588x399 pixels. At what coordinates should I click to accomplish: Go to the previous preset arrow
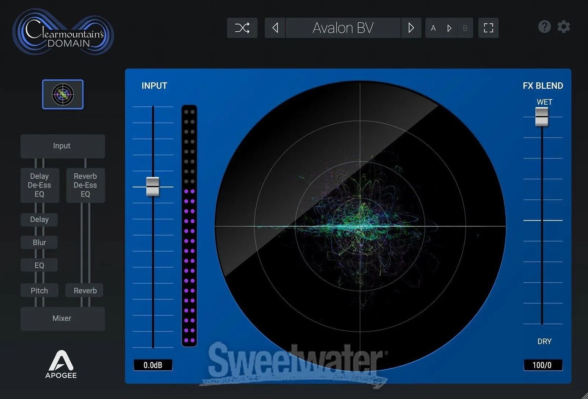click(275, 28)
